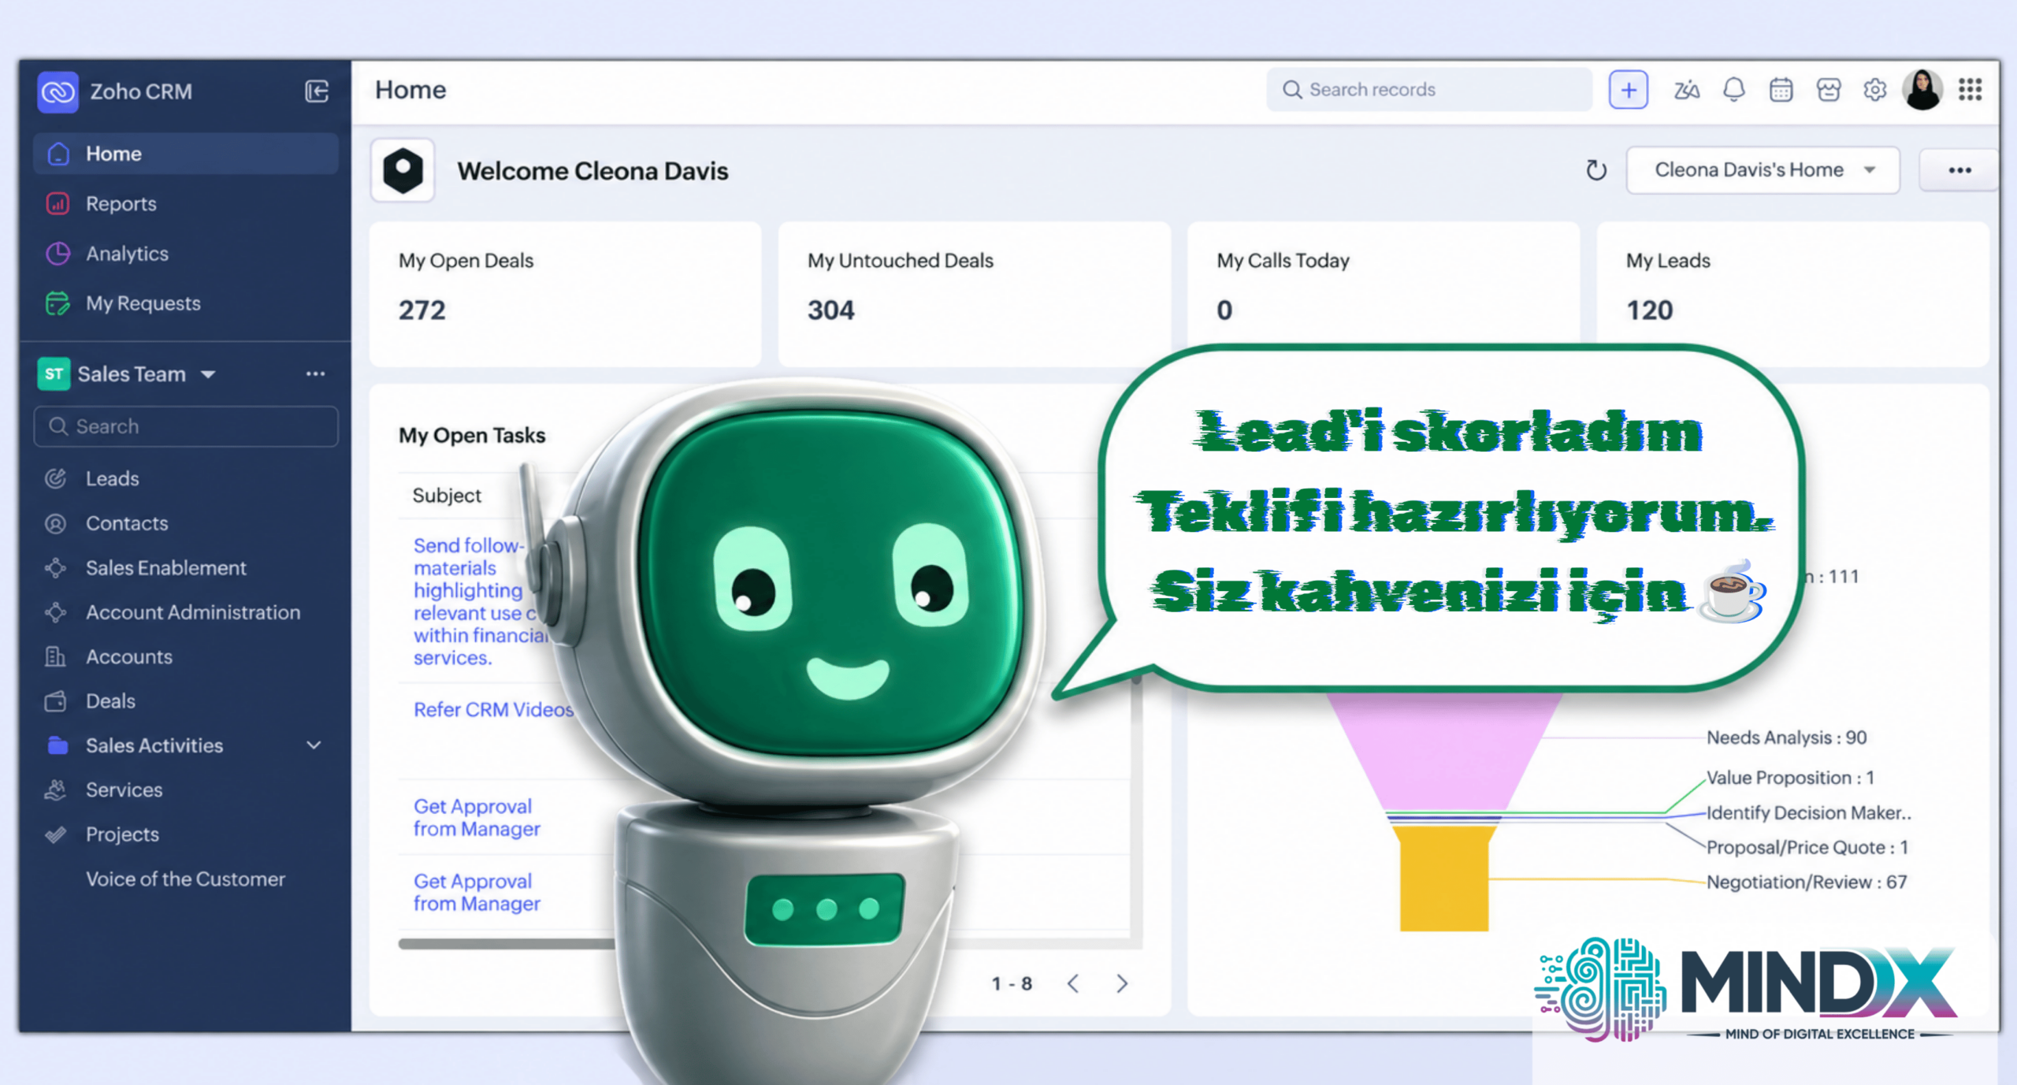Expand the Sales Activities chevron
The width and height of the screenshot is (2017, 1085).
tap(314, 745)
